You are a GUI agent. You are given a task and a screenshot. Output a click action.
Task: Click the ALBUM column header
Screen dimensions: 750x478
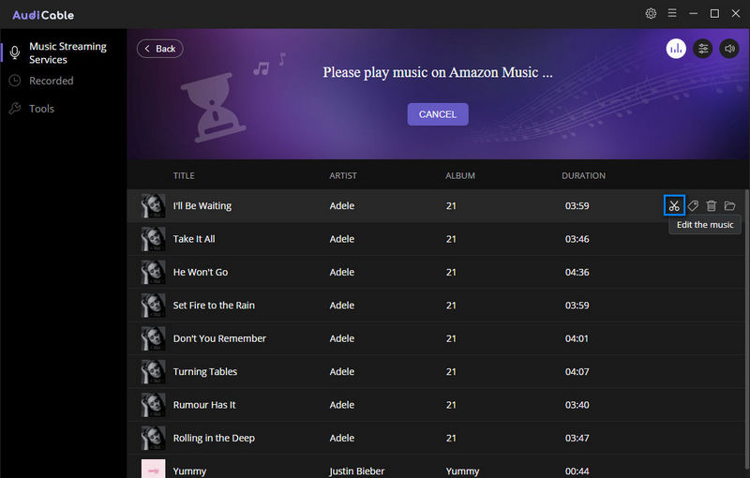click(460, 176)
